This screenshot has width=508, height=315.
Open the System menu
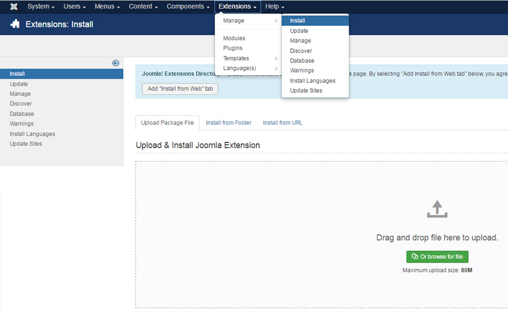click(x=41, y=6)
